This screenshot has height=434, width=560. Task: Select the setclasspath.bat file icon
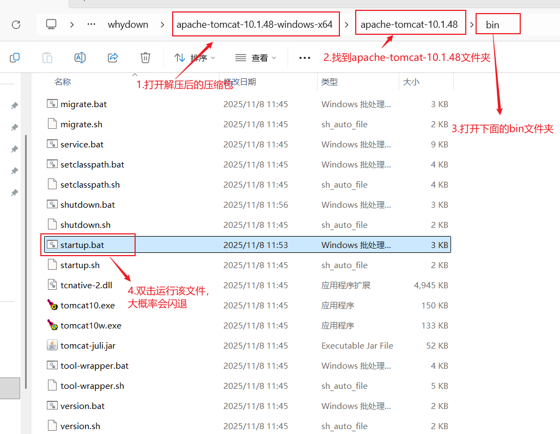coord(52,164)
